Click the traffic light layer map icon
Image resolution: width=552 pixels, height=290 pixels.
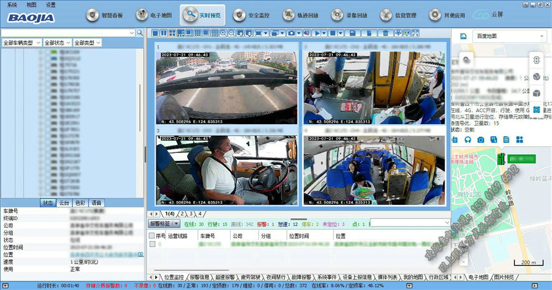click(536, 61)
